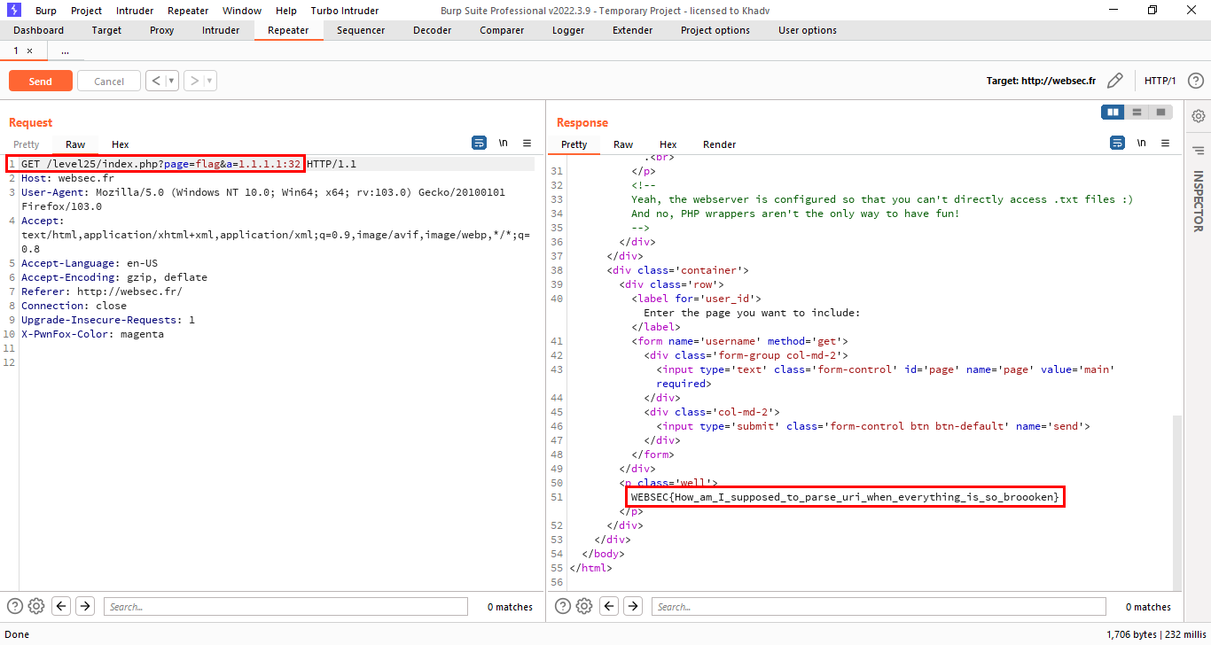Select Request Pretty view tab
This screenshot has height=645, width=1211.
(26, 144)
